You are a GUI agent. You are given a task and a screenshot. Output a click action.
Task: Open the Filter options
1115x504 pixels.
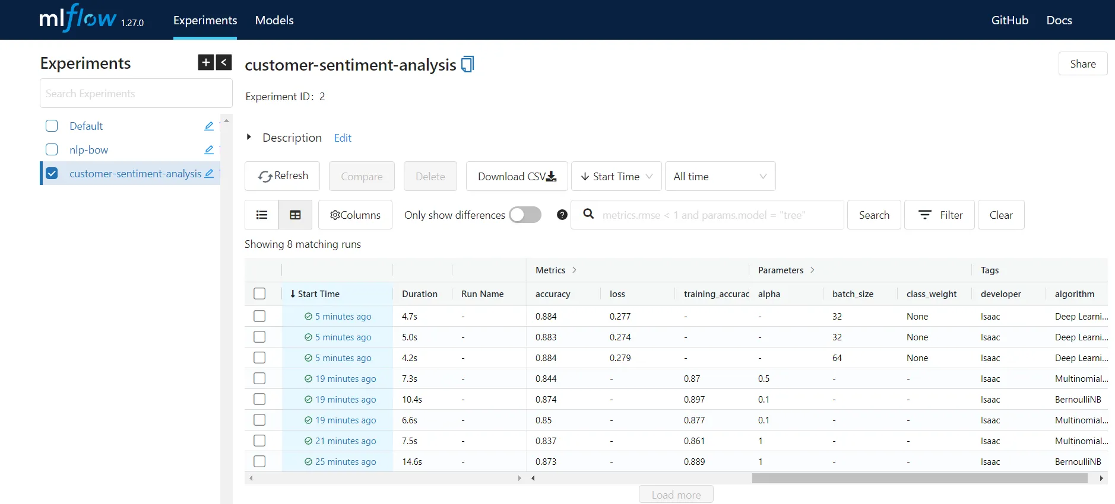939,215
